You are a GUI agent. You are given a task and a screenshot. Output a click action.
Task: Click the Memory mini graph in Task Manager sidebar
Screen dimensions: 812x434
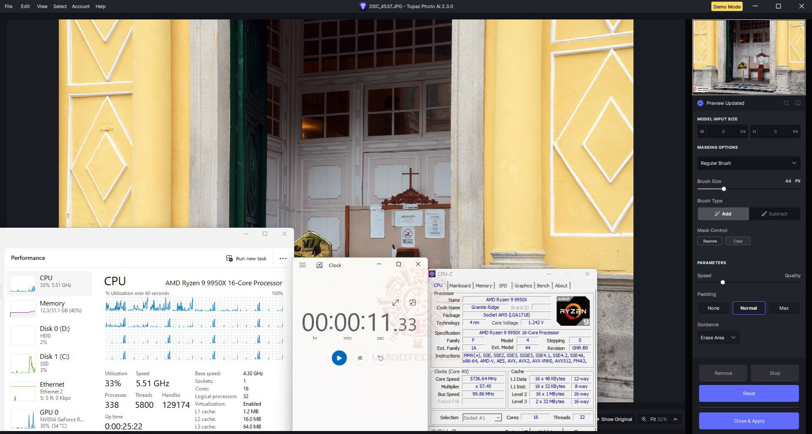[23, 309]
